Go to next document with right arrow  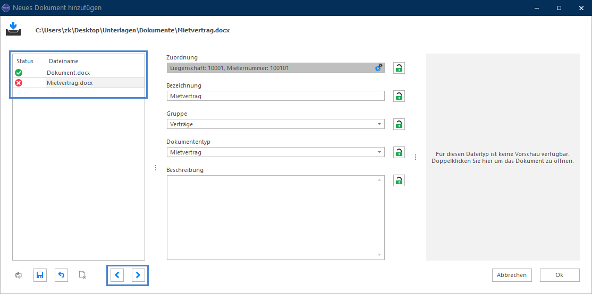[138, 275]
